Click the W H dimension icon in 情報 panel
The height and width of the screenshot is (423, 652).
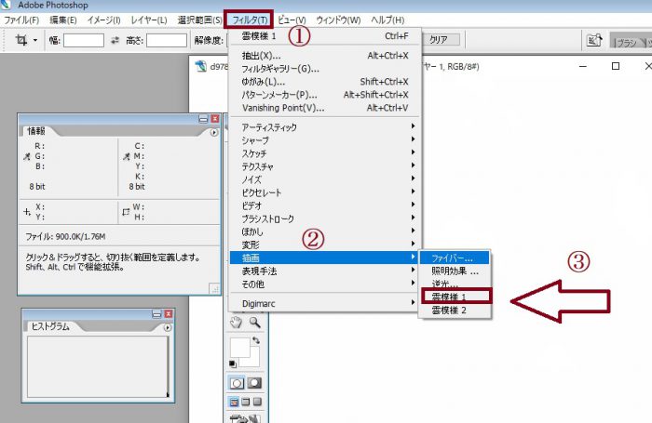point(126,212)
